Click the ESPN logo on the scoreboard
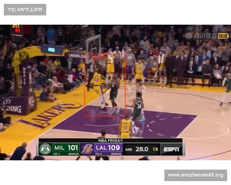Viewport: 231px width, 185px height. tap(171, 150)
